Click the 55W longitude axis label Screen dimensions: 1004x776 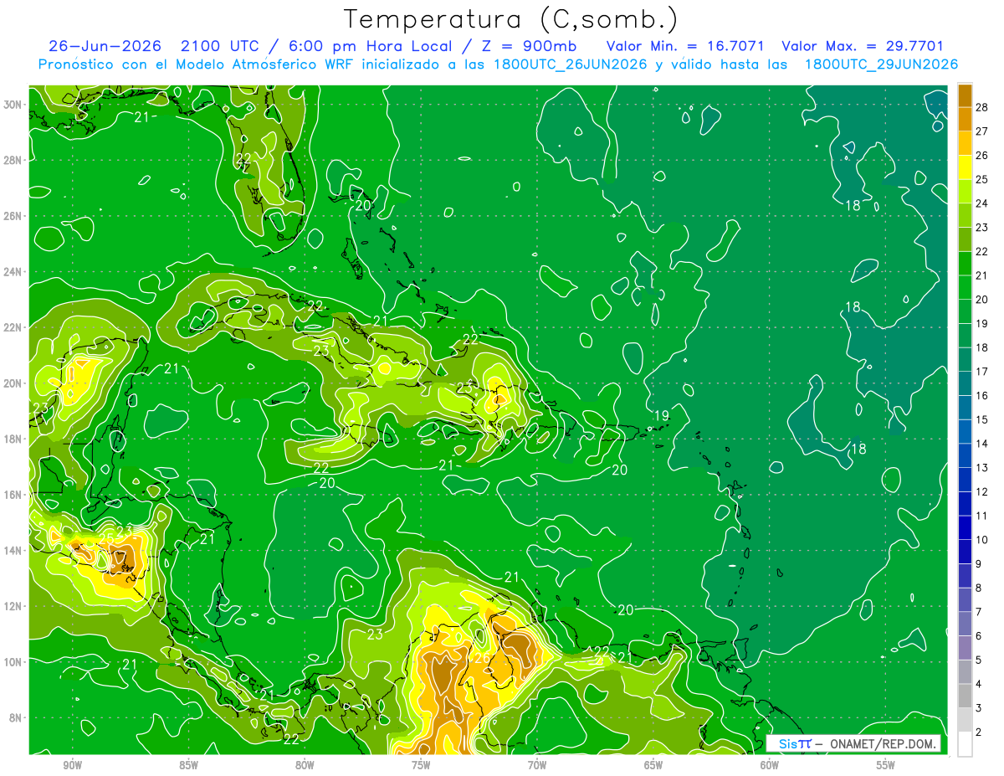coord(885,765)
